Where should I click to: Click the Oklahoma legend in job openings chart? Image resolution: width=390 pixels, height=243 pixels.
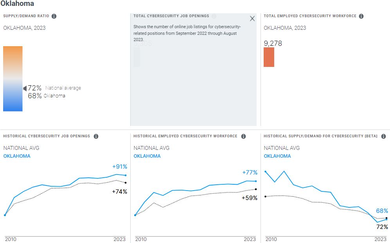click(x=17, y=156)
